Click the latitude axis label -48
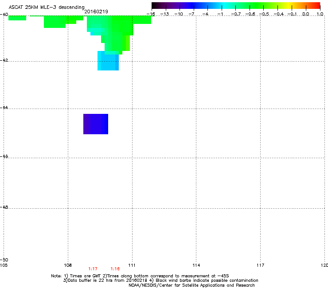The height and width of the screenshot is (288, 328). [x=4, y=207]
